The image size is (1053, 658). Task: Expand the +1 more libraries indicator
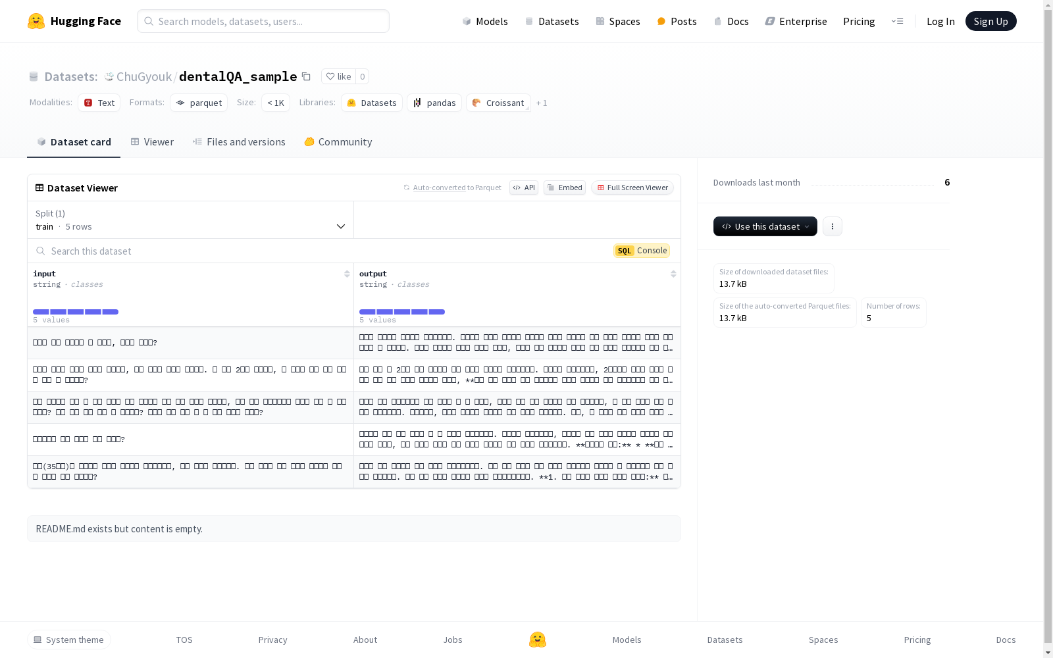[x=542, y=103]
